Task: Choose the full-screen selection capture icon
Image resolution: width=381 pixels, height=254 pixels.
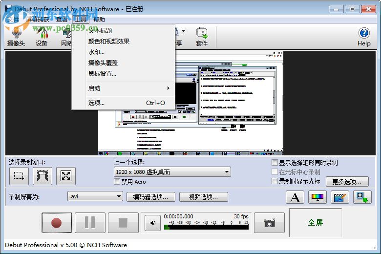Action: [x=66, y=176]
